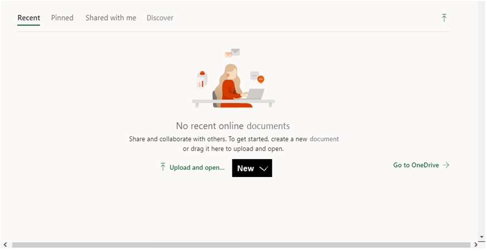The image size is (487, 251).
Task: Click the horizontal scrollbar's right arrow
Action: tap(476, 245)
